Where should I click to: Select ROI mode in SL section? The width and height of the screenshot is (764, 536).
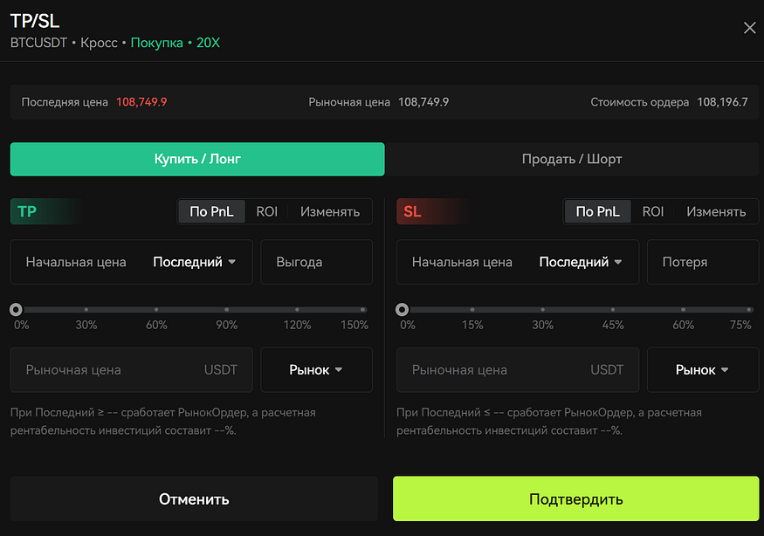pyautogui.click(x=653, y=211)
